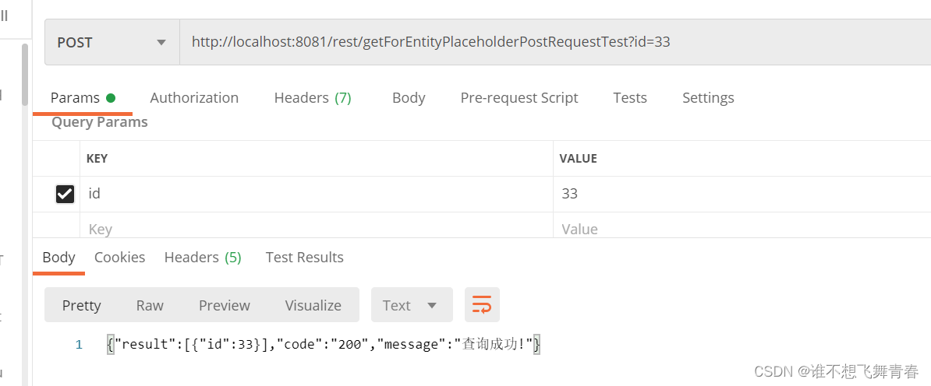View response Cookies tab

click(119, 258)
